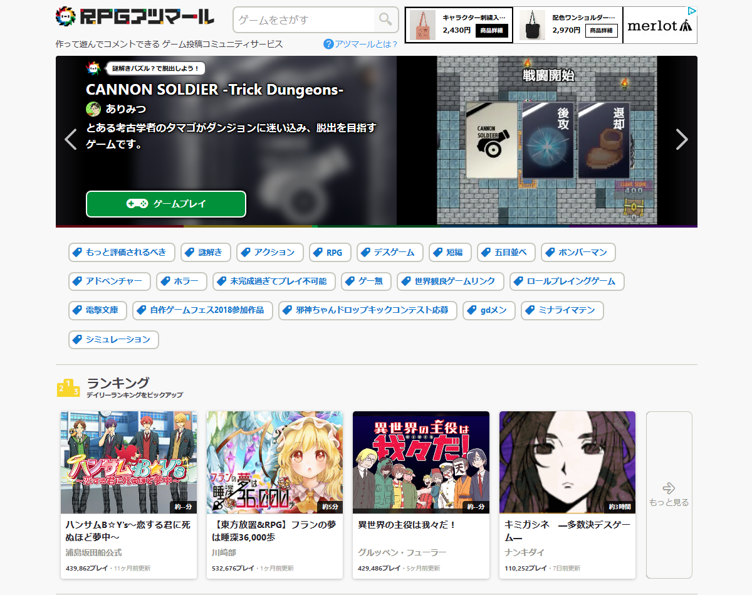Select the シミュレーション tag

click(113, 339)
